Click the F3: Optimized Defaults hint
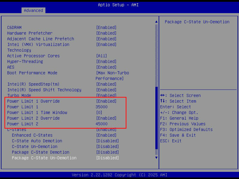Viewport: 239px width, 179px height. [186, 129]
